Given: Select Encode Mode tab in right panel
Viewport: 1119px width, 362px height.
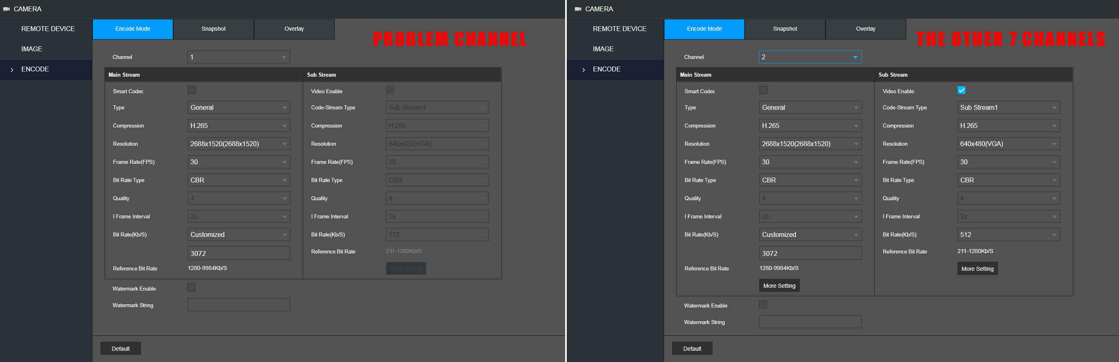Looking at the screenshot, I should [704, 29].
